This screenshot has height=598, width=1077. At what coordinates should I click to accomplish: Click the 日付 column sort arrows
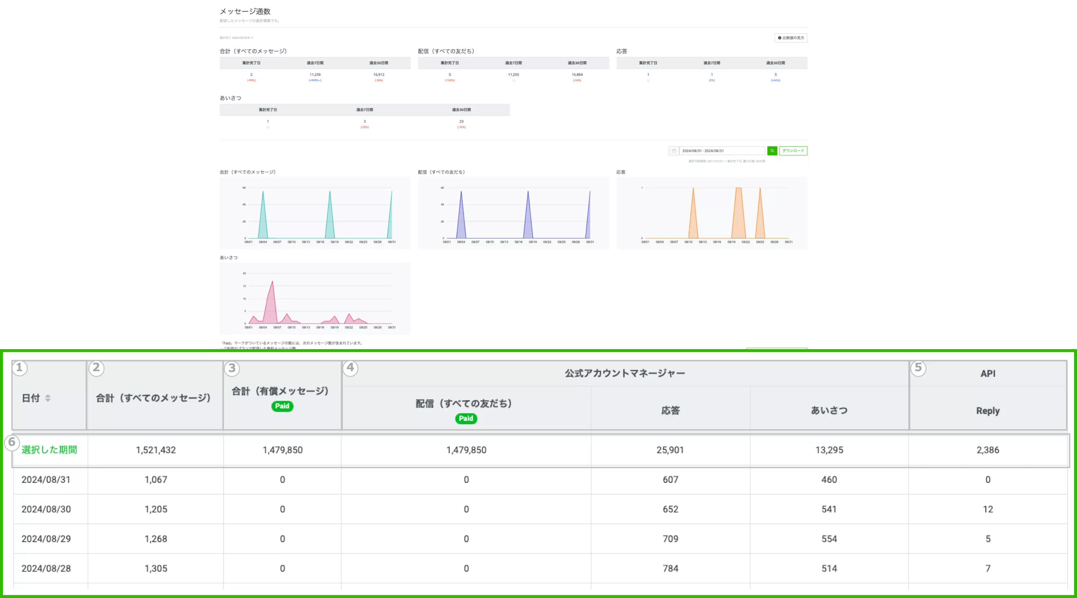pyautogui.click(x=48, y=398)
